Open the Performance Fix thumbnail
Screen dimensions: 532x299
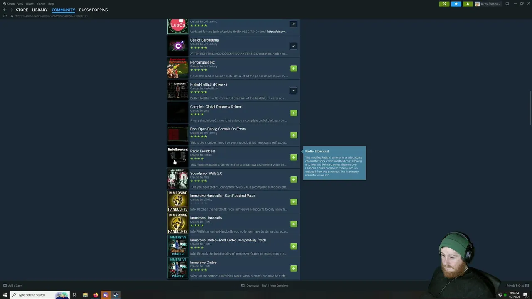(178, 68)
